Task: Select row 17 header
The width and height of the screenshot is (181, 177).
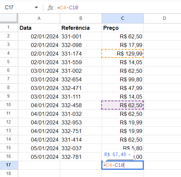Action: (9, 165)
